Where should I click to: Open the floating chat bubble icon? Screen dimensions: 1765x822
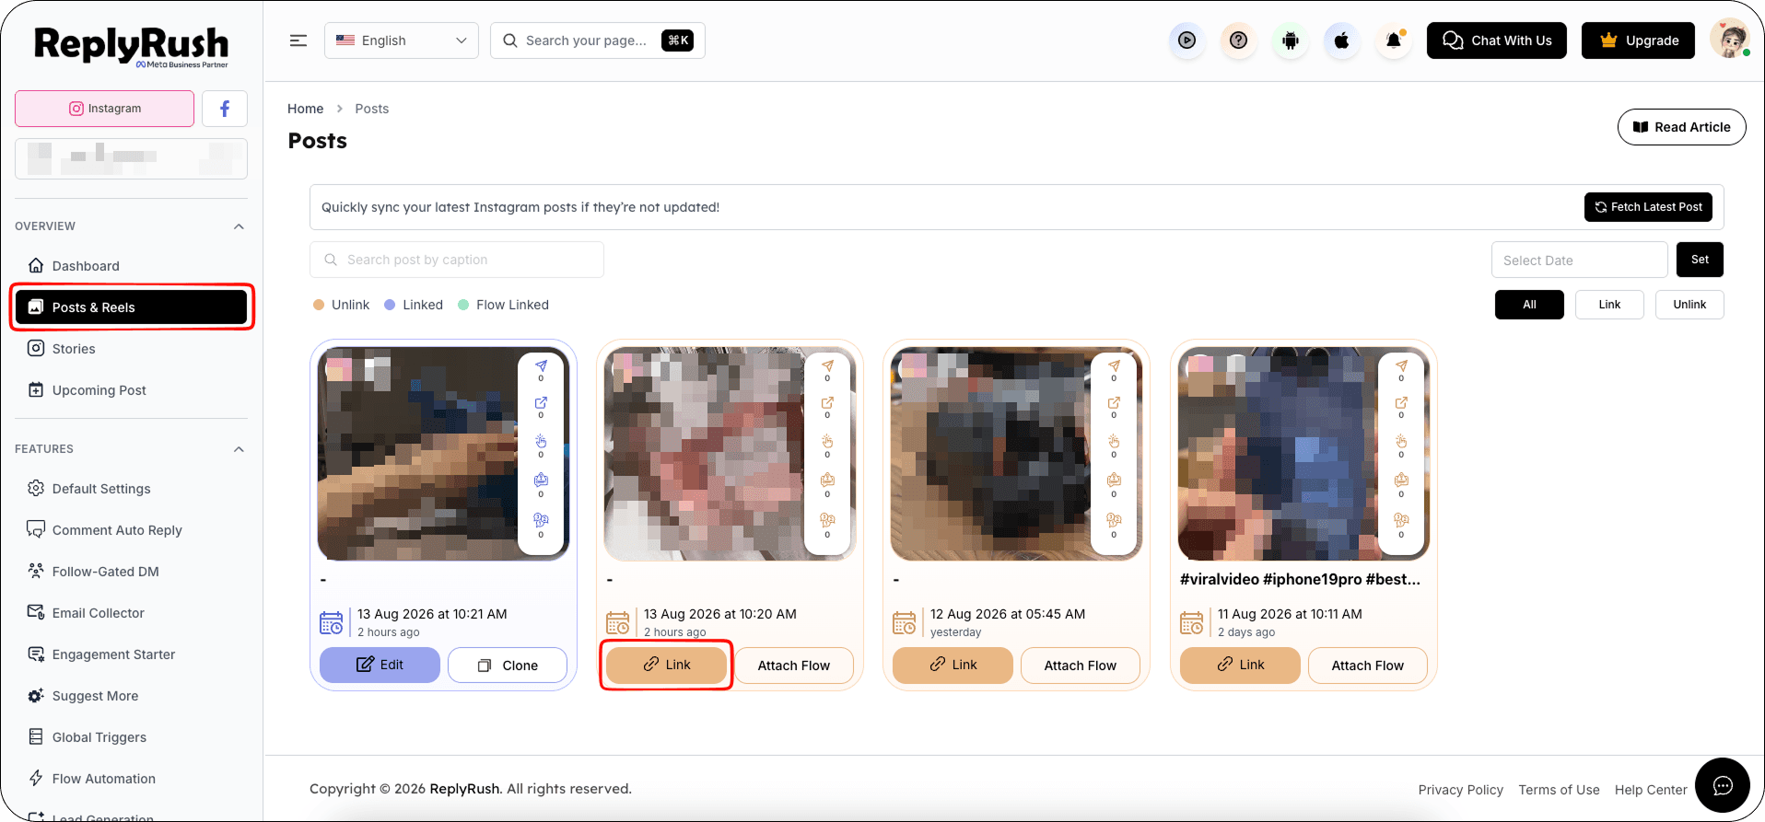(x=1723, y=785)
